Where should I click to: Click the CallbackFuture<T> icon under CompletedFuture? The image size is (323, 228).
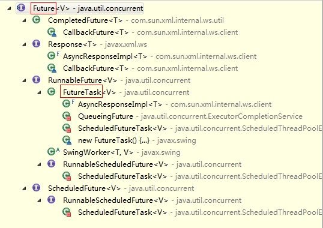pos(52,32)
